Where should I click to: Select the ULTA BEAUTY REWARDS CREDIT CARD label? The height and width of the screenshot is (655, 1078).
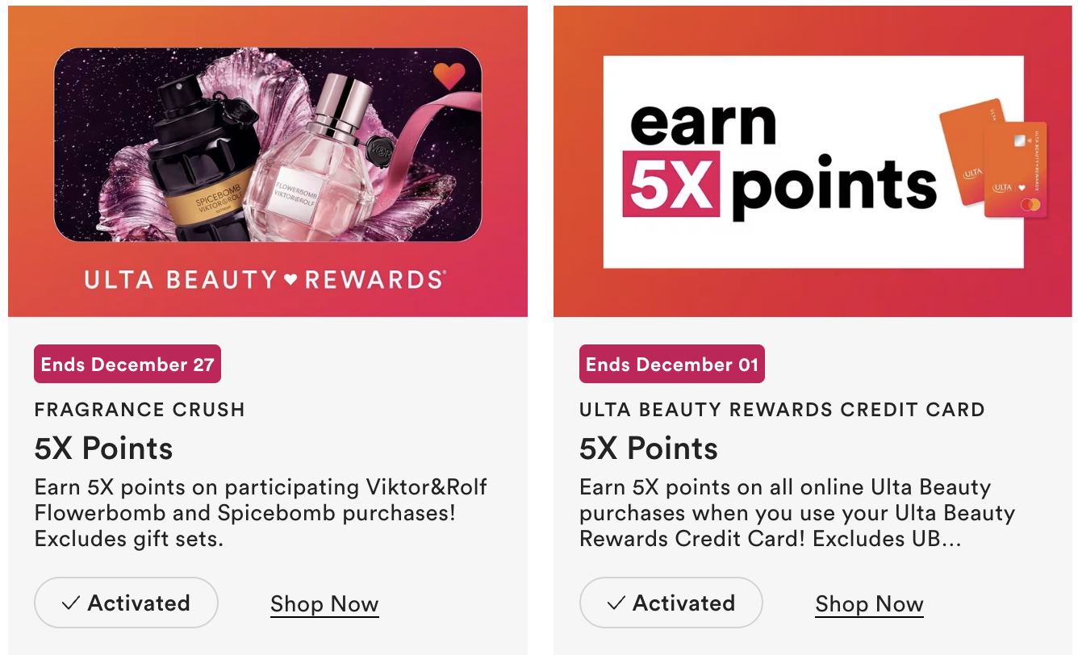click(x=782, y=409)
